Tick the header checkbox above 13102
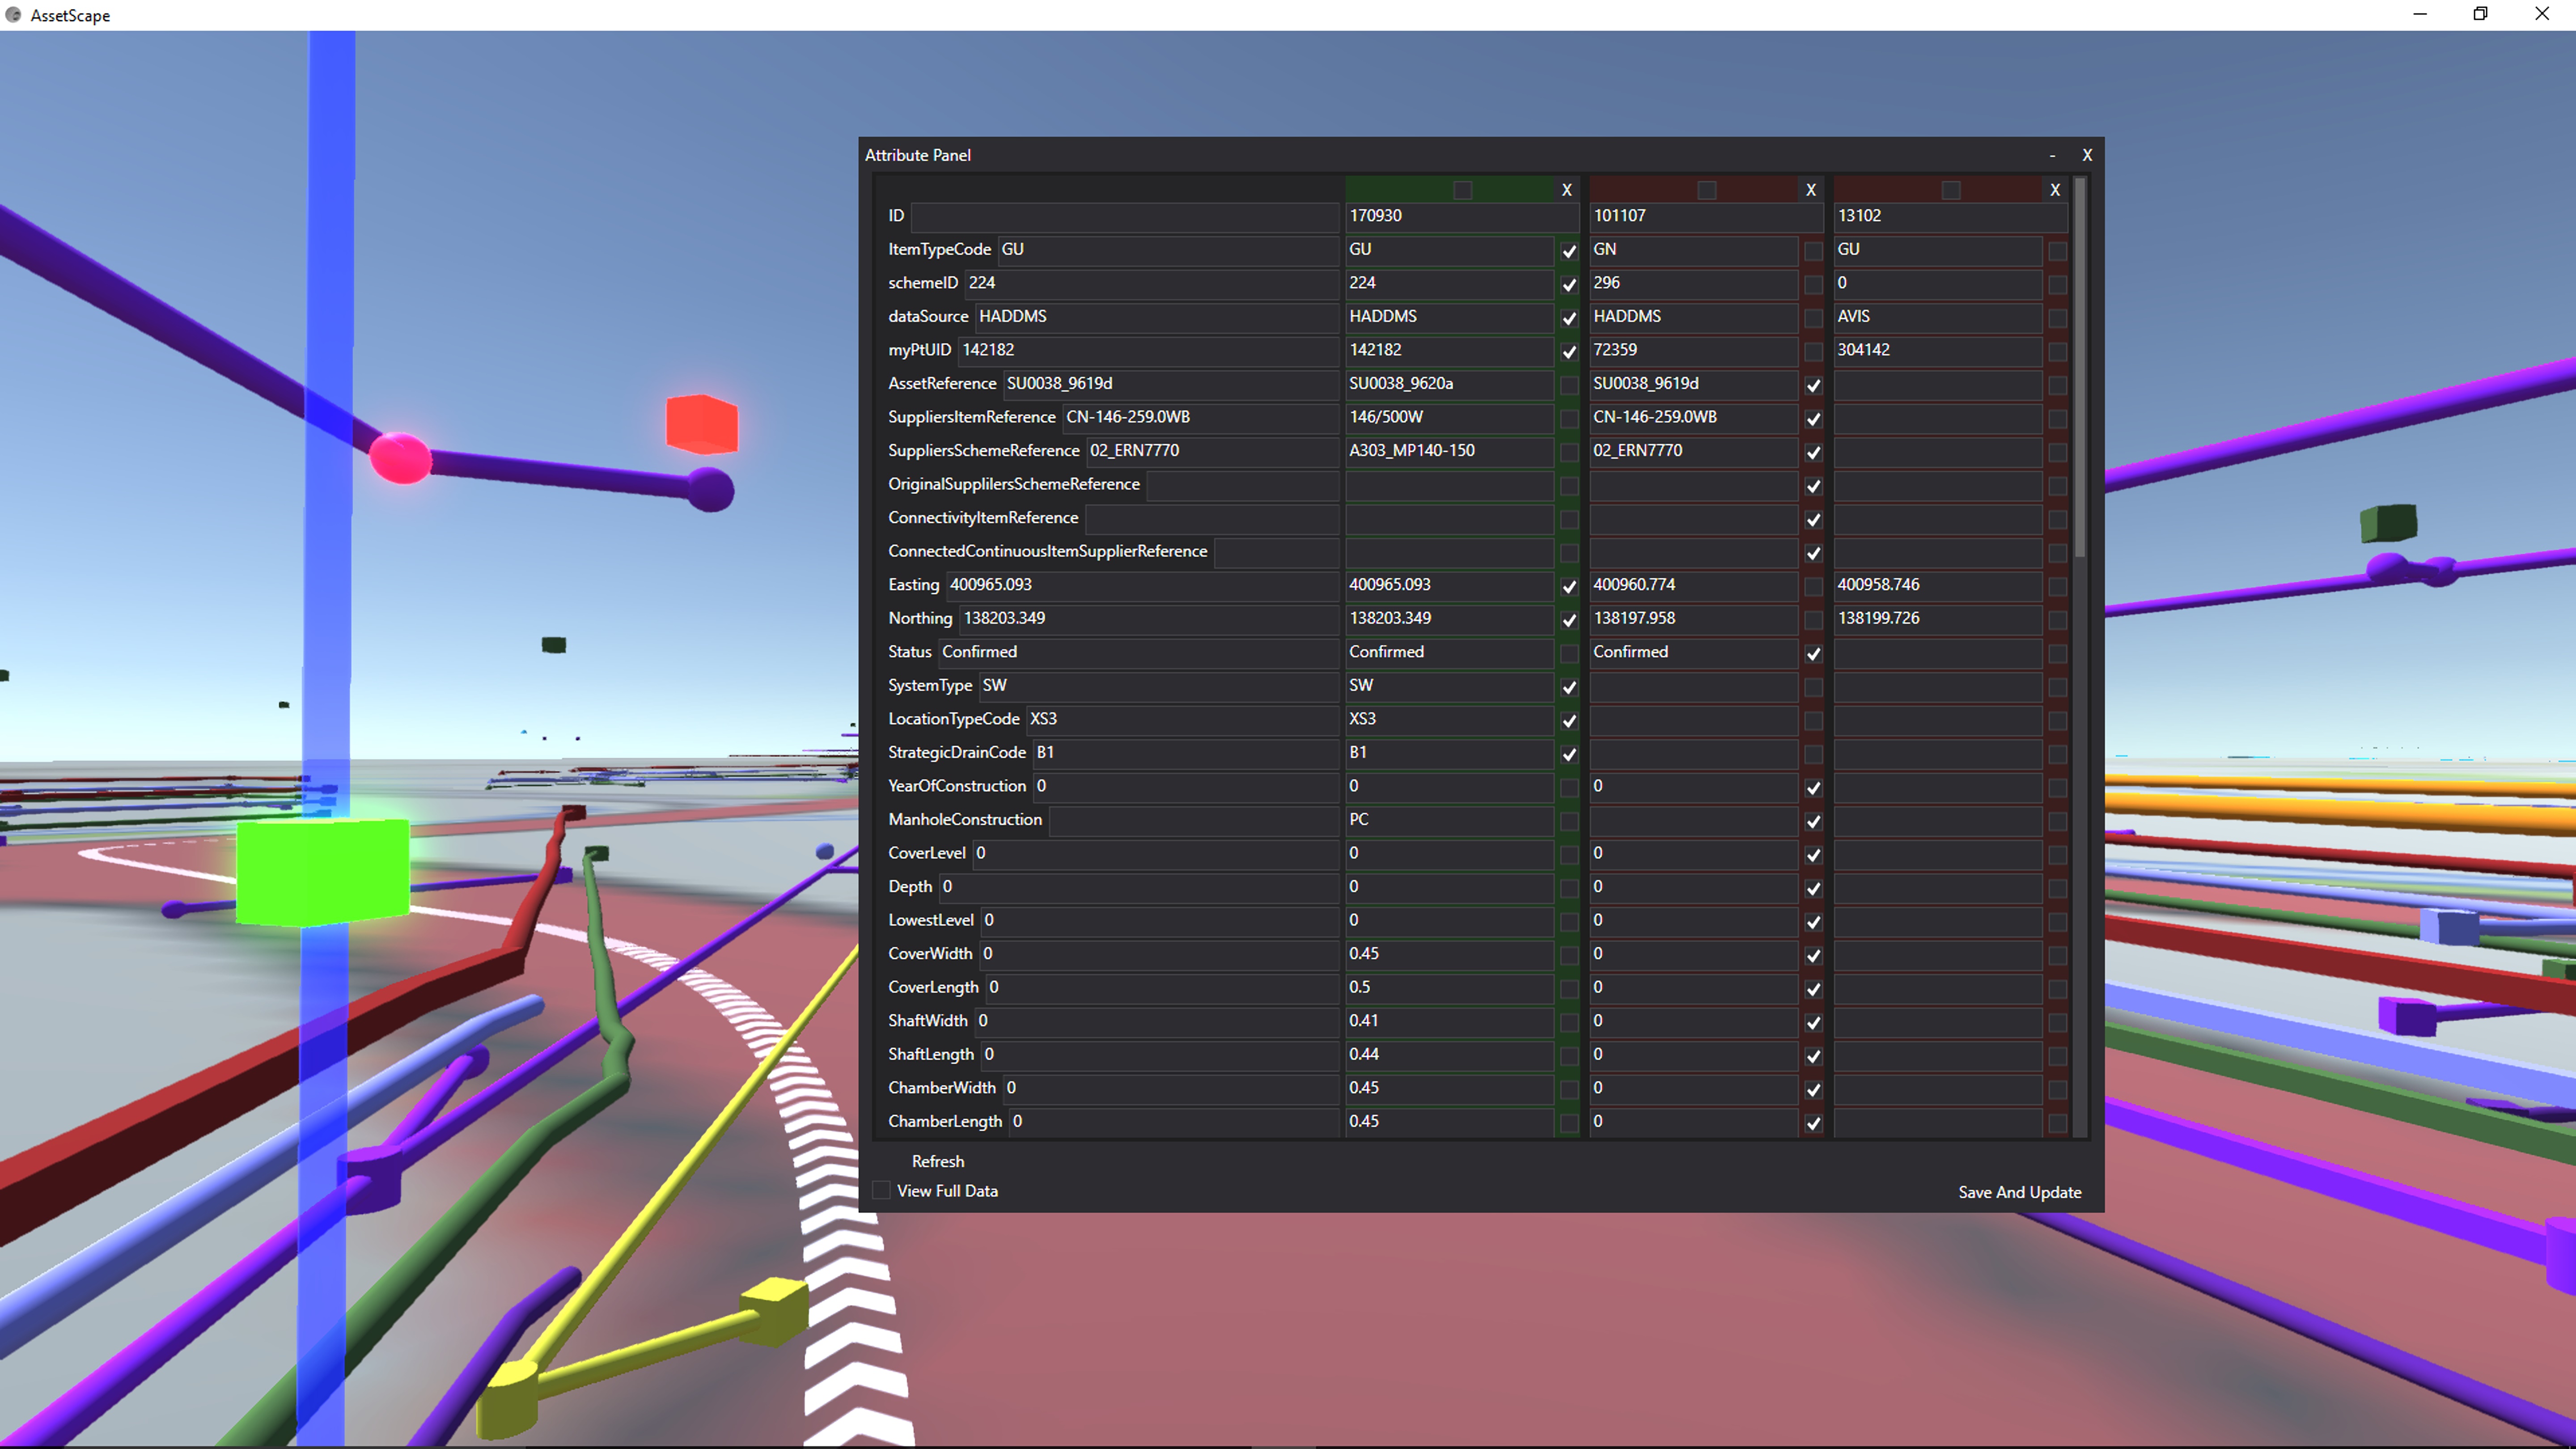The height and width of the screenshot is (1449, 2576). tap(1950, 190)
